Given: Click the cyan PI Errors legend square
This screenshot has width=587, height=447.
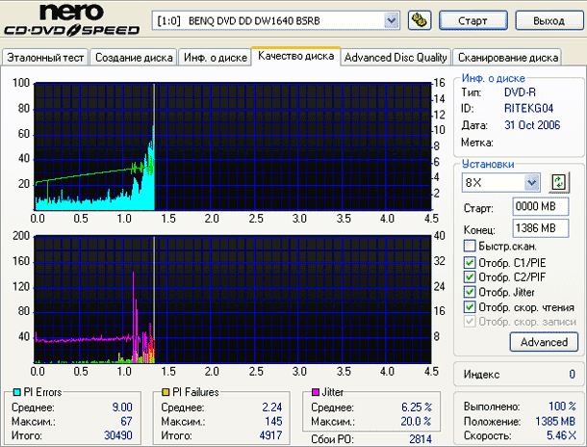Looking at the screenshot, I should 14,392.
